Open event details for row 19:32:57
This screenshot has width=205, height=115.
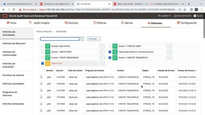coord(41,110)
